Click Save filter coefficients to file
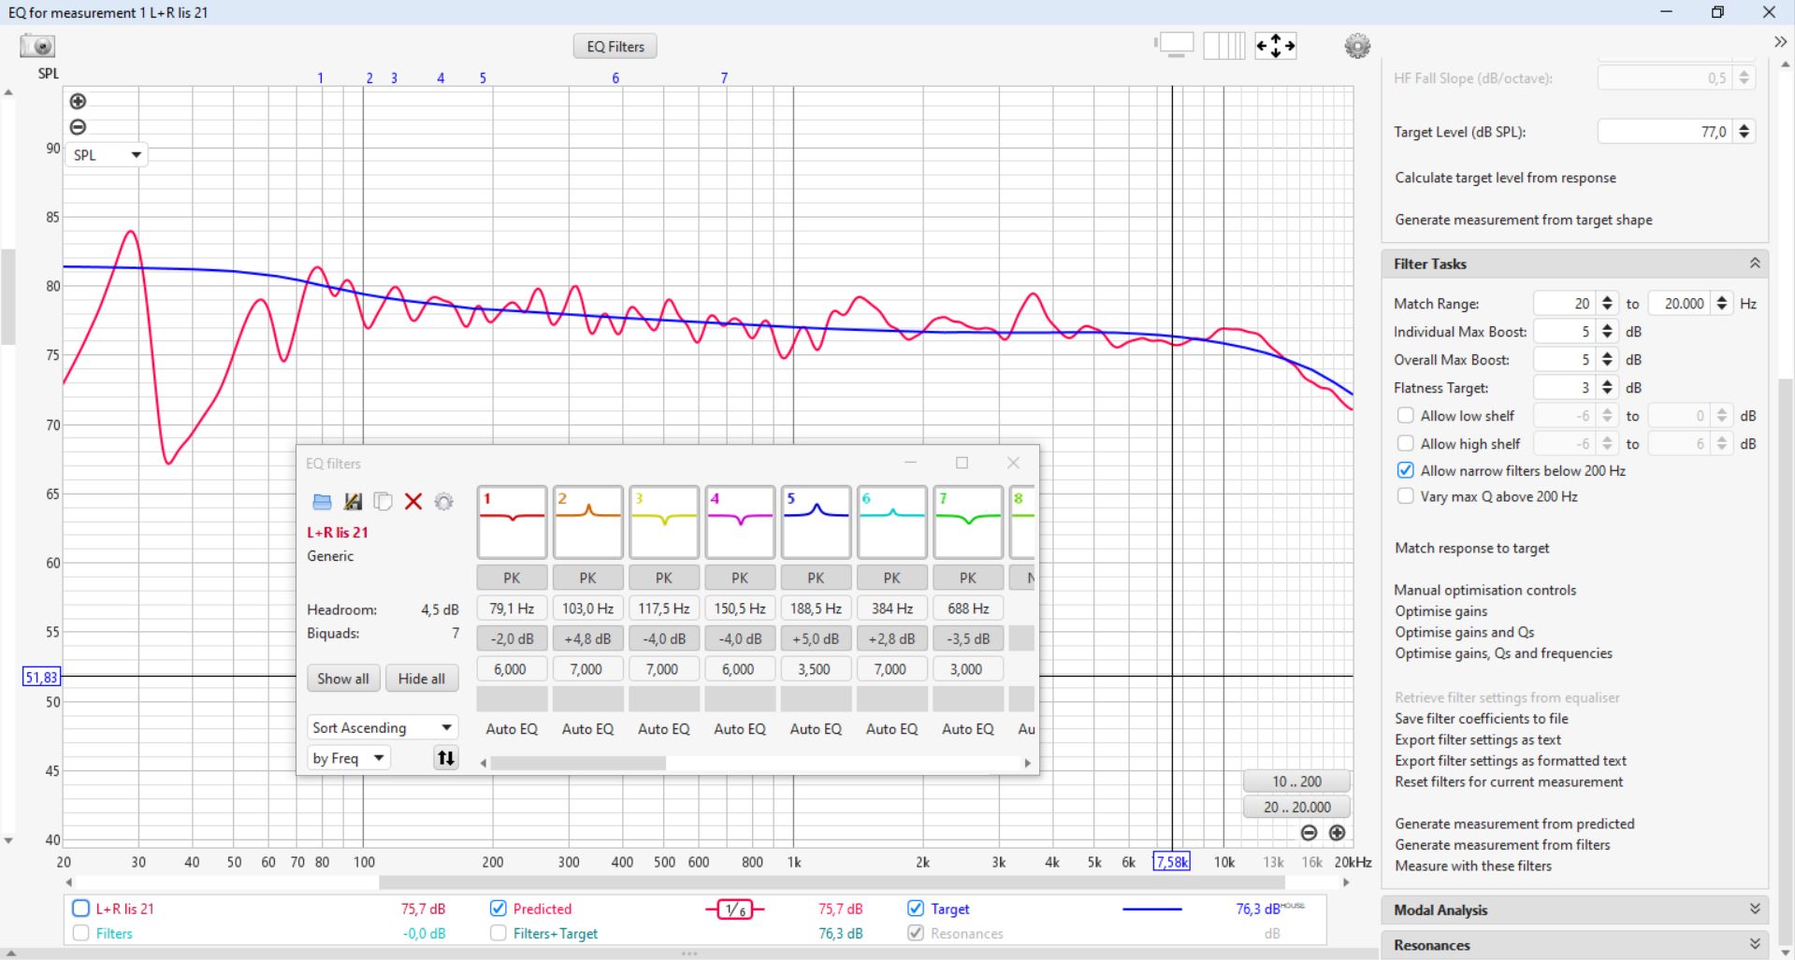Viewport: 1795px width, 960px height. [x=1482, y=719]
